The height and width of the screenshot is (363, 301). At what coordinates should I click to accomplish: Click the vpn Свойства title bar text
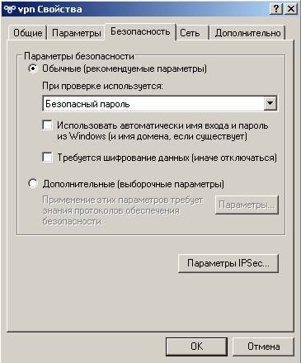pyautogui.click(x=50, y=9)
